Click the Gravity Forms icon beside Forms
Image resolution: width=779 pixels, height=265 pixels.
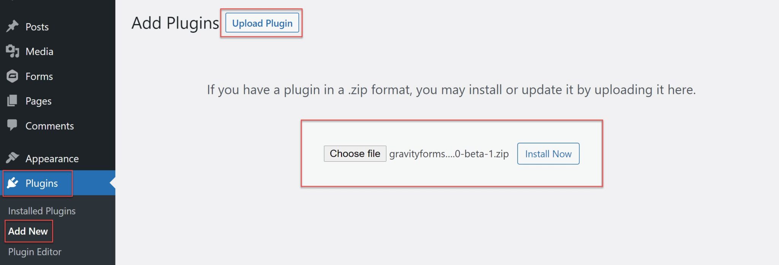pos(13,76)
